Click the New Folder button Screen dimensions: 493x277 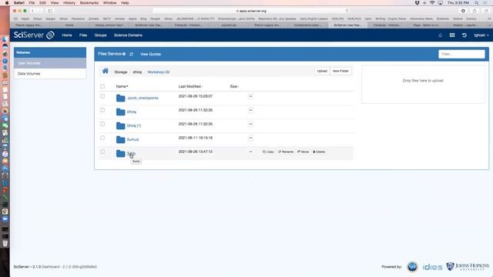pos(340,71)
